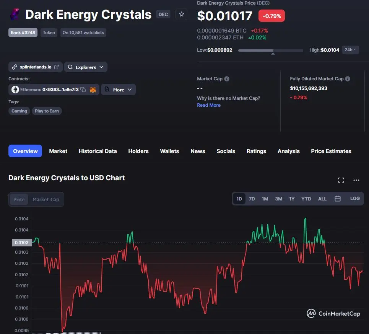Switch to the Wallets tab
Screen dimensions: 369x334
[169, 151]
